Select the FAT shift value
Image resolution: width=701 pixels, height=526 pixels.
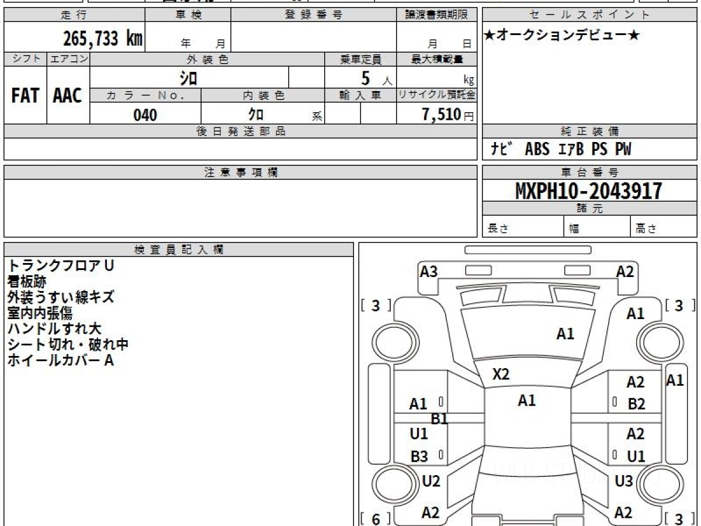tap(25, 96)
